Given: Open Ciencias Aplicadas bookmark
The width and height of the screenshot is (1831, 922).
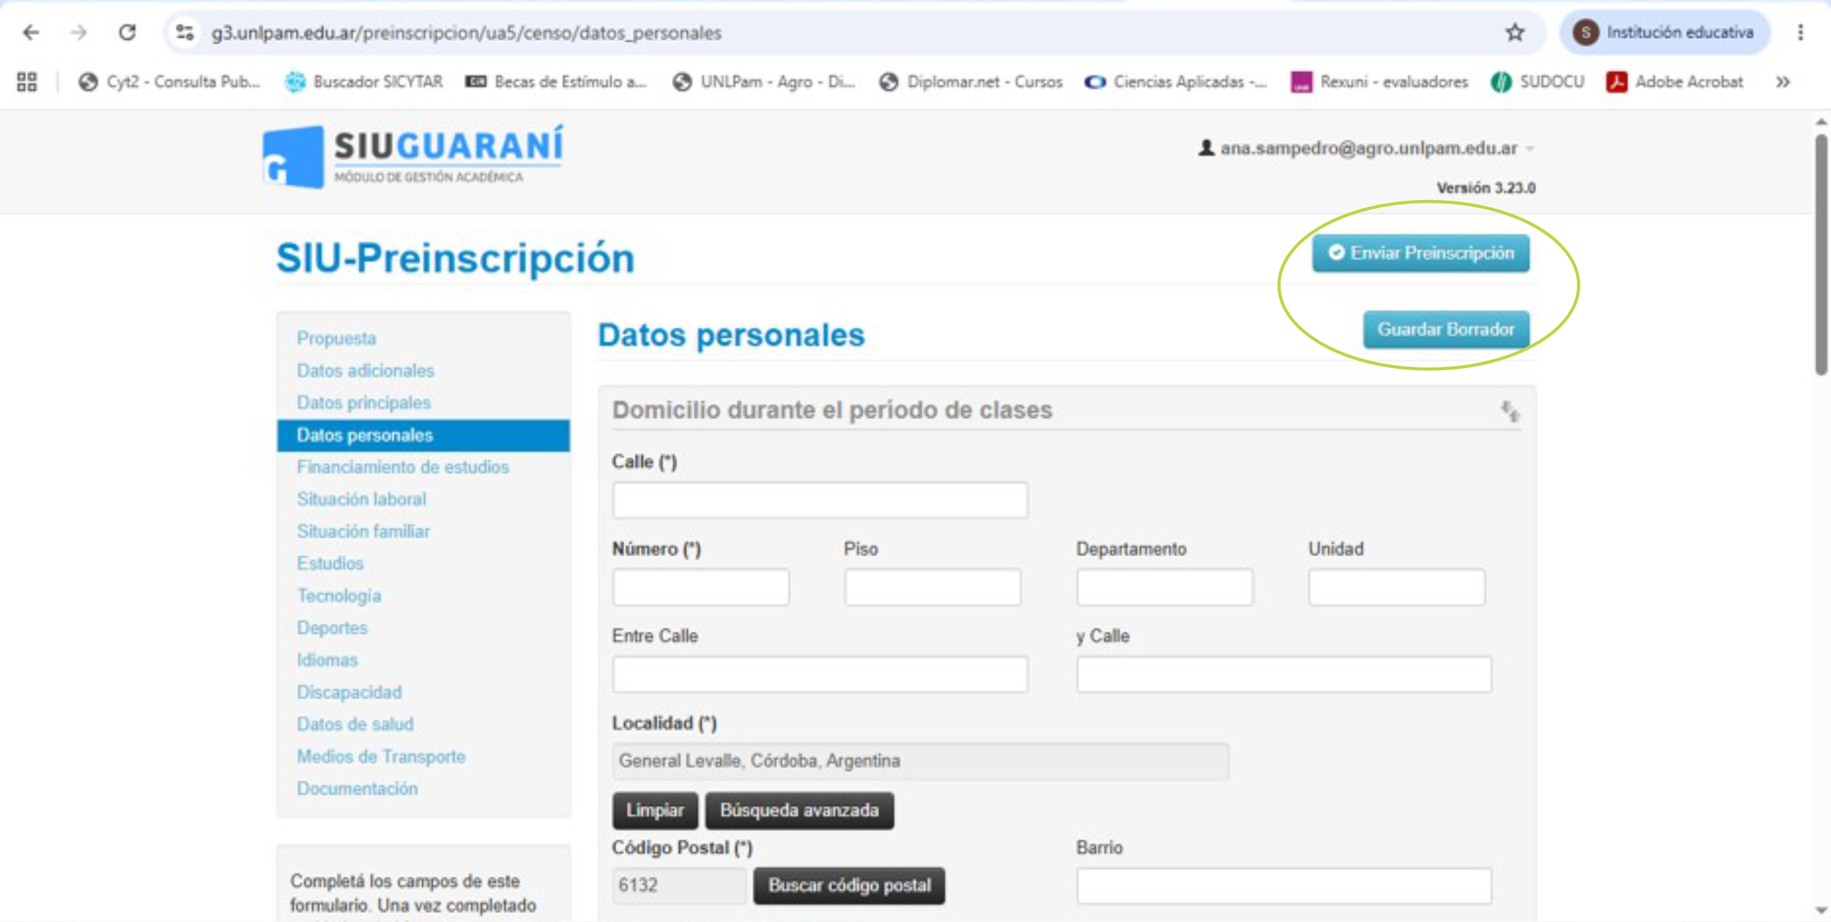Looking at the screenshot, I should point(1176,82).
